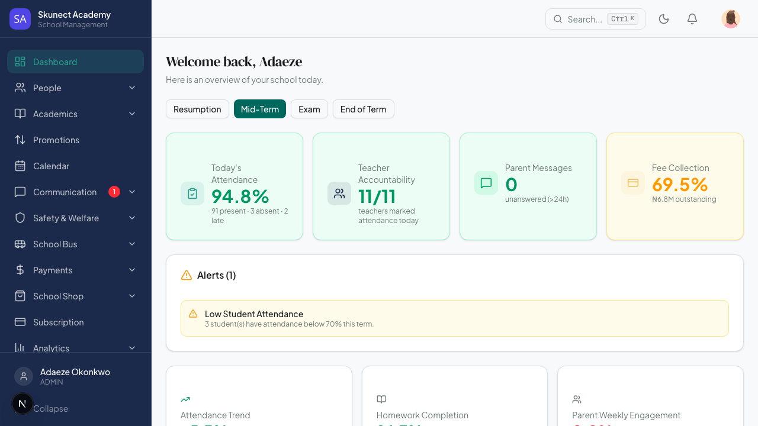Click Homework Completion book icon
The image size is (758, 426).
[x=381, y=399]
